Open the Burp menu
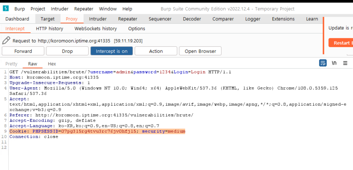This screenshot has width=353, height=170. pos(20,9)
